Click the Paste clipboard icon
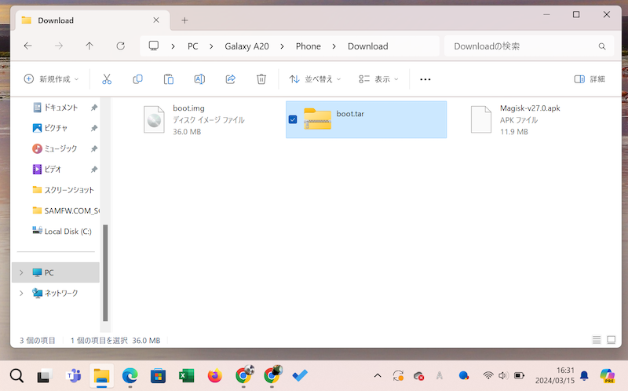 coord(168,79)
